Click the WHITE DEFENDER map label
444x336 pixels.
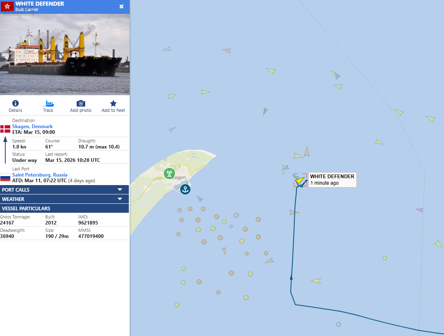click(x=332, y=179)
